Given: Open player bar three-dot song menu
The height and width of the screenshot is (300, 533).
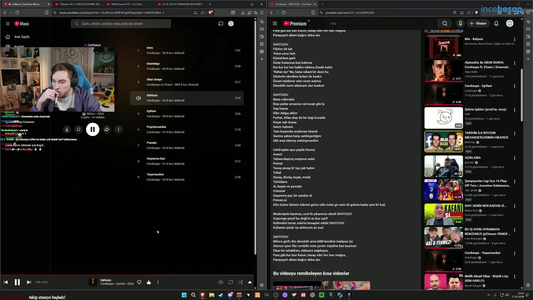Looking at the screenshot, I should [158, 282].
